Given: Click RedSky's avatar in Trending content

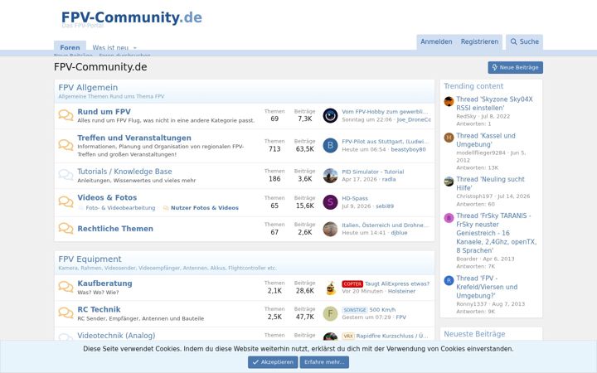Looking at the screenshot, I should [x=449, y=101].
